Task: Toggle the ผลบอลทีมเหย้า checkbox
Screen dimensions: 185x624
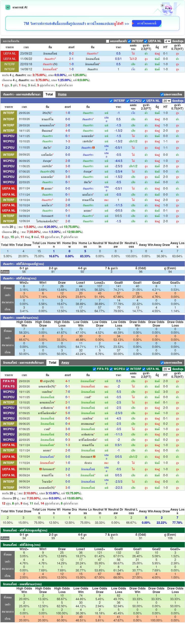Action: tap(107, 41)
